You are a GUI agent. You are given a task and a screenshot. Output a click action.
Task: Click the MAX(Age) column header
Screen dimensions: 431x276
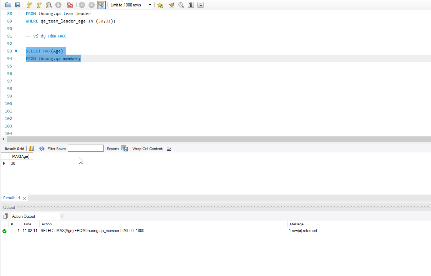(x=21, y=156)
